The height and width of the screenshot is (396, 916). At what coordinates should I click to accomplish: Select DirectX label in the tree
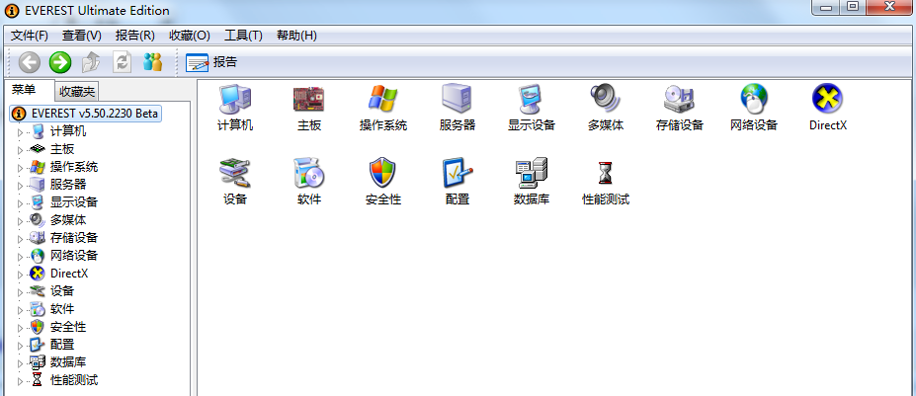click(x=69, y=274)
